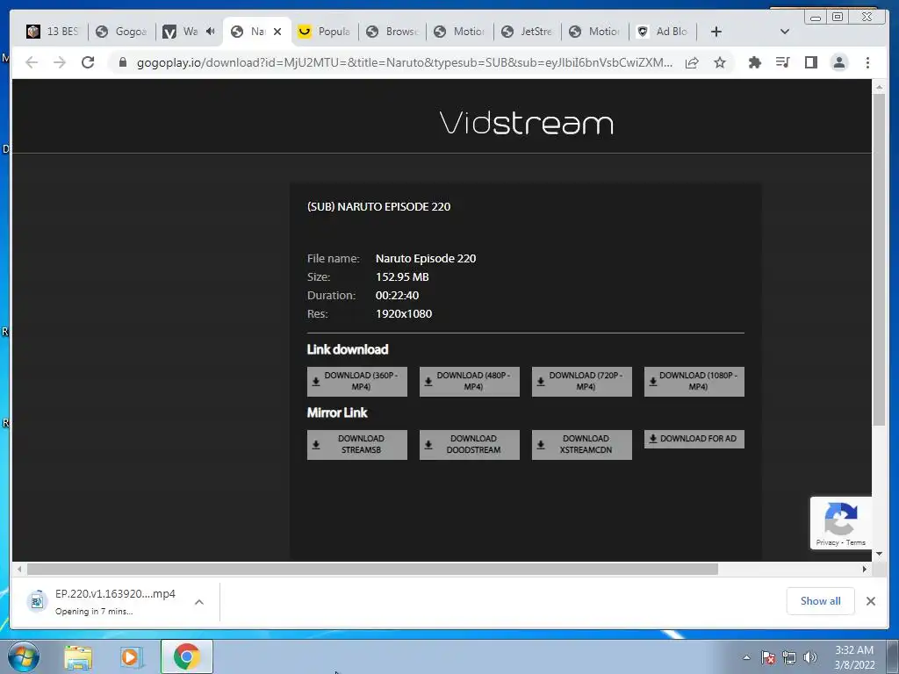This screenshot has height=674, width=899.
Task: Download the 720P MP4 version
Action: [x=582, y=381]
